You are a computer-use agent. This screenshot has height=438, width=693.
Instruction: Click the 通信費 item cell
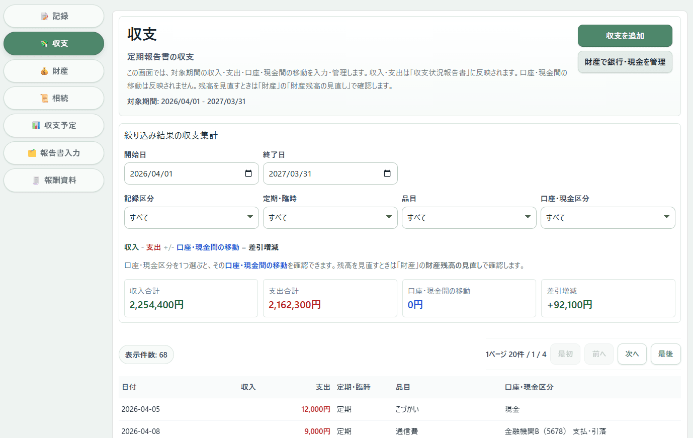click(407, 431)
